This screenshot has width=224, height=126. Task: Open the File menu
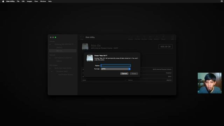pyautogui.click(x=18, y=1)
